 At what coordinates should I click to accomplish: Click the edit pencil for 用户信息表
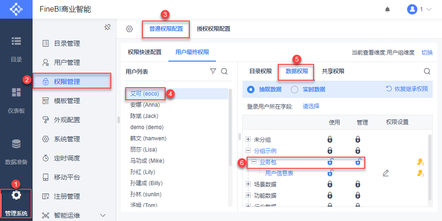point(385,173)
